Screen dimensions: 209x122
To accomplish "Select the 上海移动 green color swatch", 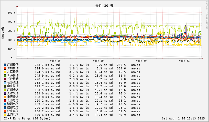I will (5, 76).
